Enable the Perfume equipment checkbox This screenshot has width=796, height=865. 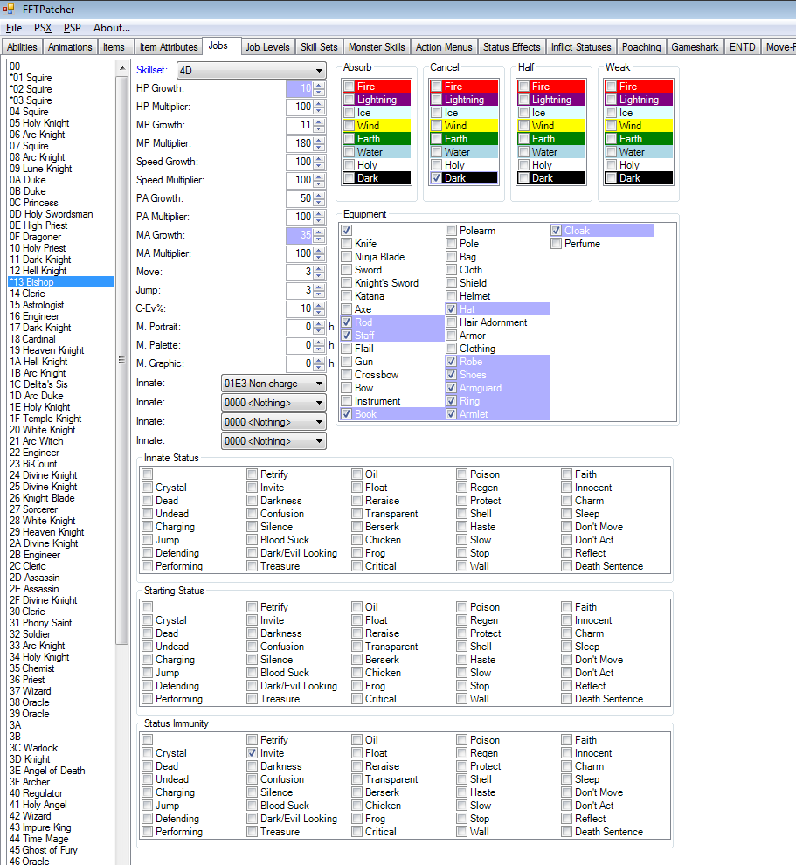[556, 244]
